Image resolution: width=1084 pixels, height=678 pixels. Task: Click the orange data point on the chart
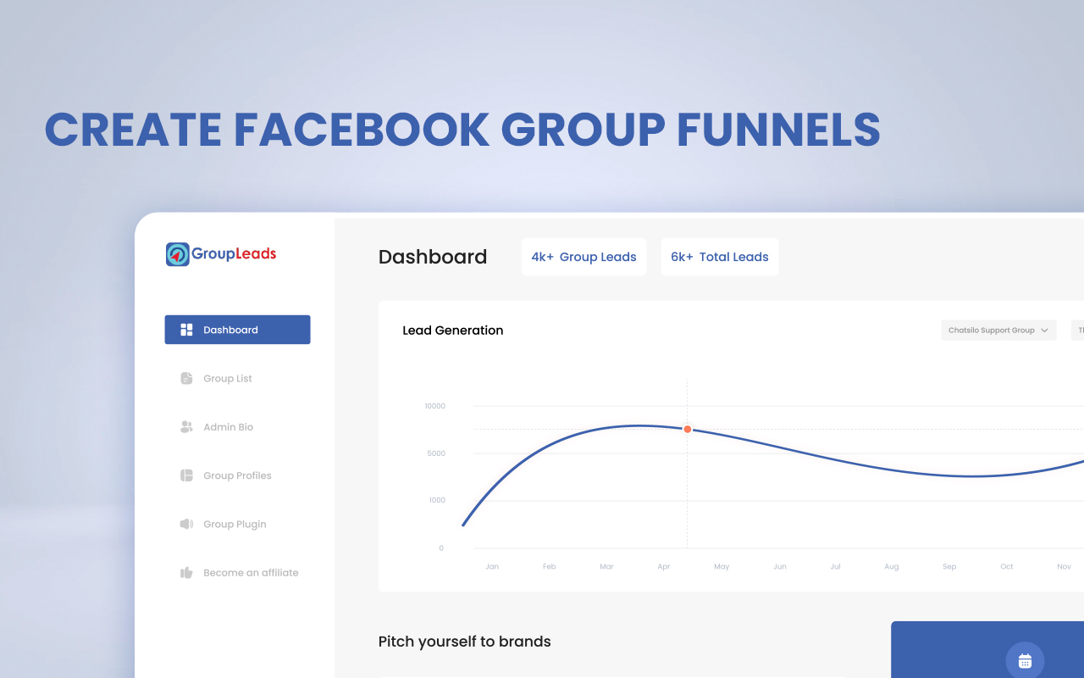(687, 429)
